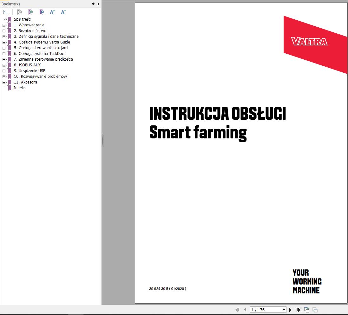Screen dimensions: 348x315
Task: Open the page number dropdown arrow
Action: 284,310
